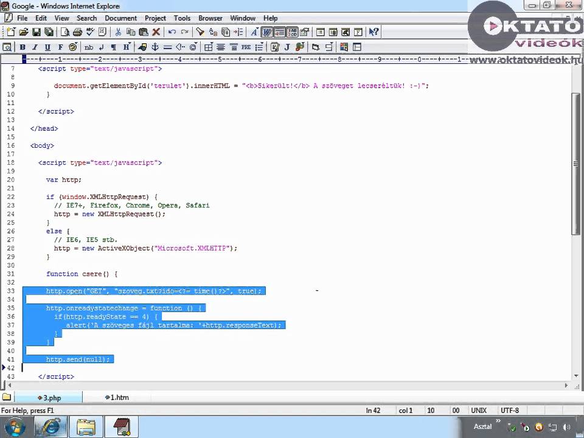584x438 pixels.
Task: Print the document with the printer icon
Action: 77,32
